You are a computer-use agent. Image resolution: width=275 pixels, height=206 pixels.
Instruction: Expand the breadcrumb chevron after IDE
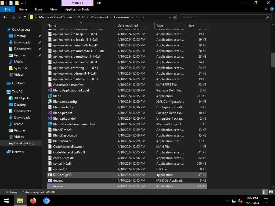pyautogui.click(x=143, y=17)
